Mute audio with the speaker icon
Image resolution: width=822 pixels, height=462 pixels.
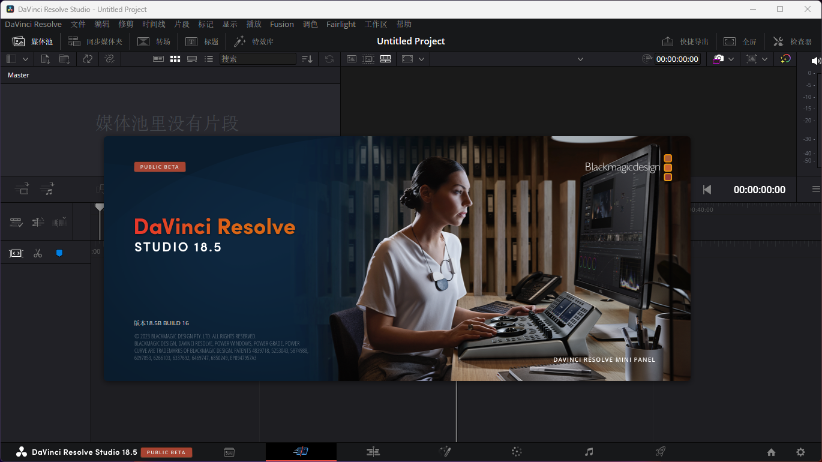point(816,61)
